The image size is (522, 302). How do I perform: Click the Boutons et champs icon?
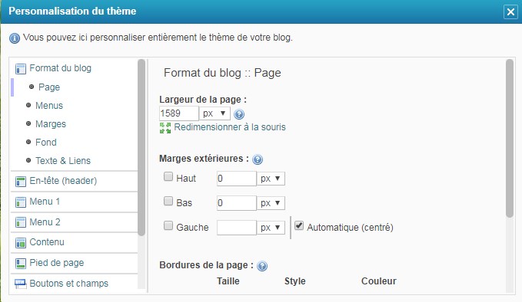click(21, 284)
